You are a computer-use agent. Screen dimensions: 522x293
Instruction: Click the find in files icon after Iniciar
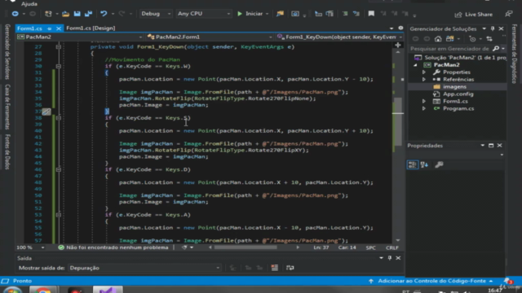pos(280,14)
